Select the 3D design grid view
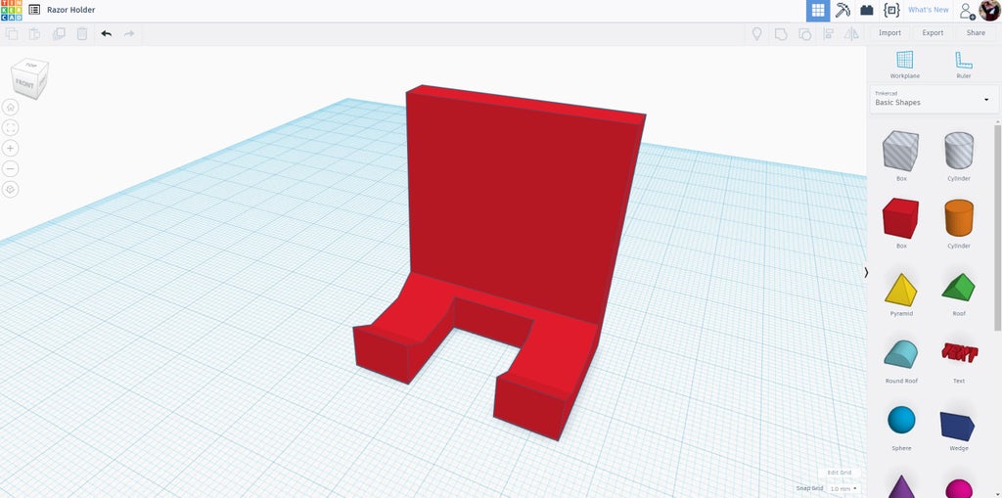This screenshot has width=1002, height=498. click(x=817, y=10)
